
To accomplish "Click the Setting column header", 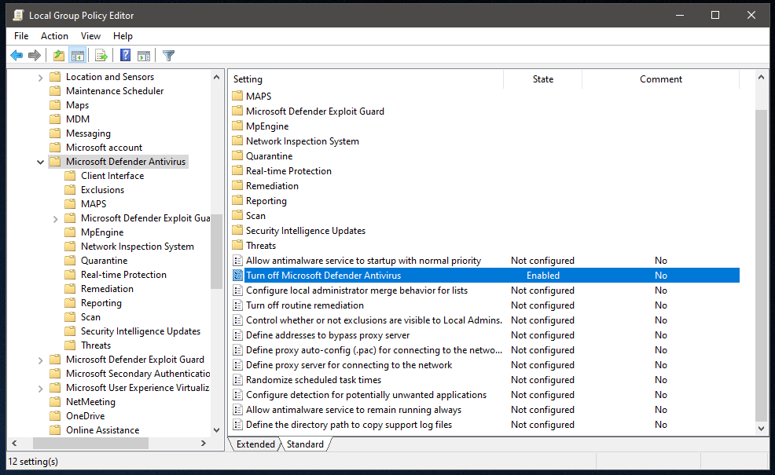I will pyautogui.click(x=365, y=79).
